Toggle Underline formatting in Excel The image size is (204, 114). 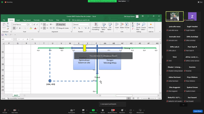pos(20,28)
